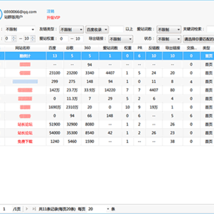This screenshot has width=214, height=214.
Task: Open the 每页 20 page-size dropdown
Action: 99,209
